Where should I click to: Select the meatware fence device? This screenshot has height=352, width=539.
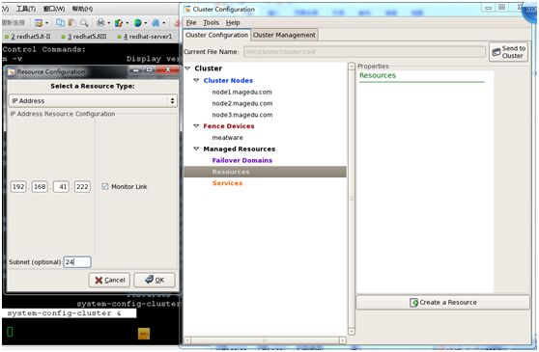[227, 138]
